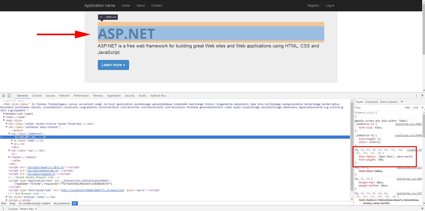The height and width of the screenshot is (211, 425).
Task: Activate the inspect element picker icon
Action: 3,96
